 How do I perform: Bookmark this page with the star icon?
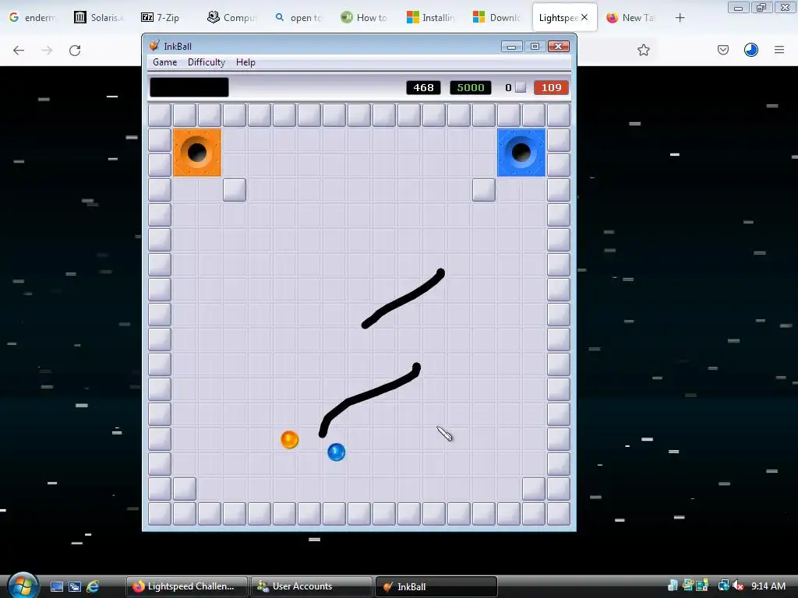coord(643,50)
